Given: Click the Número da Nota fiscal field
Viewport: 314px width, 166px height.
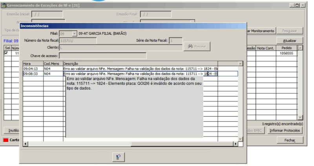Looking at the screenshot, I should (78, 41).
